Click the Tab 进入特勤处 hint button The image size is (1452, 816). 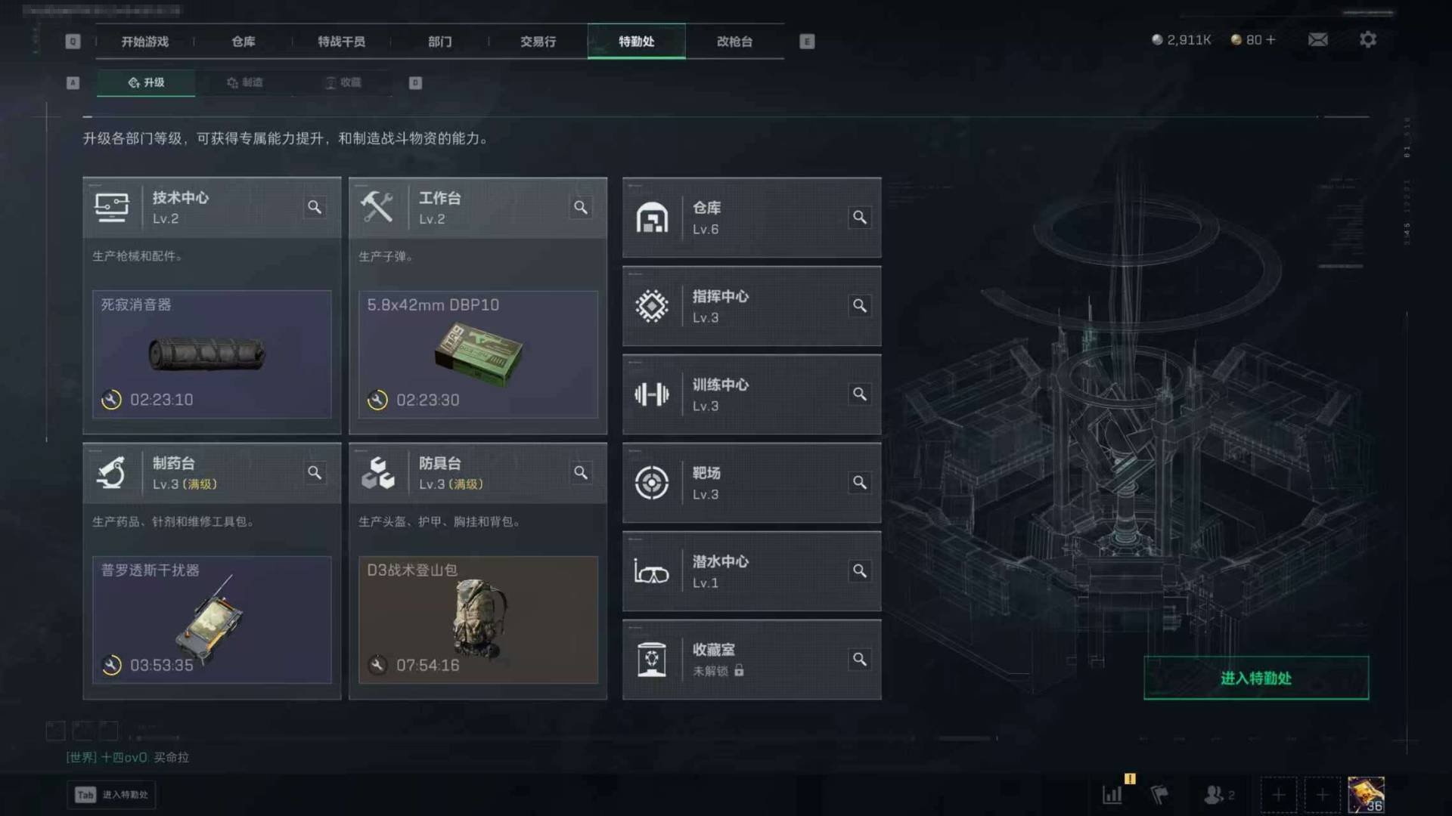point(111,795)
